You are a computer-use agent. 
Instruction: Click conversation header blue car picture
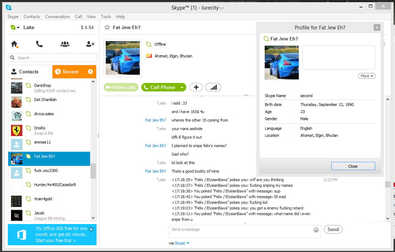[123, 58]
